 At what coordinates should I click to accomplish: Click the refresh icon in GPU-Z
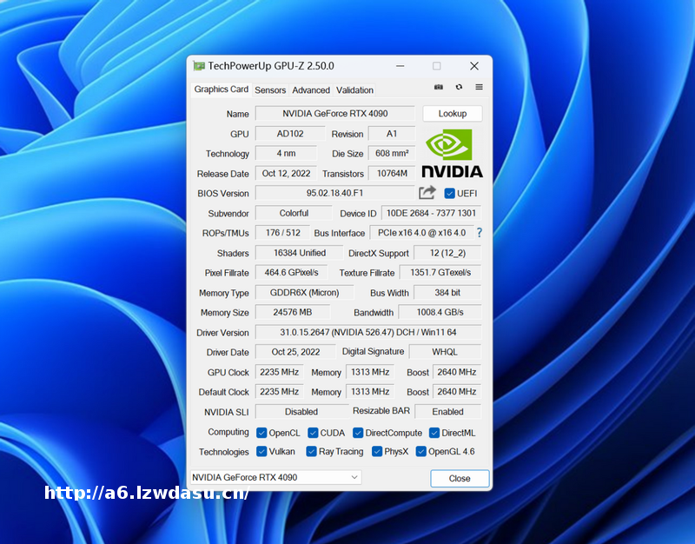pyautogui.click(x=459, y=88)
